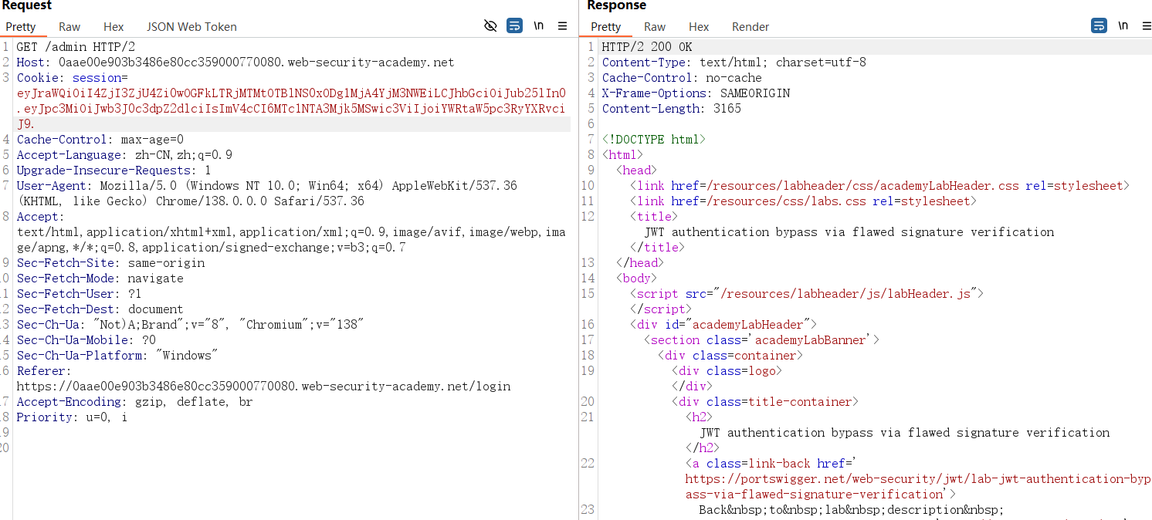This screenshot has height=520, width=1152.
Task: Open the Render tab in Response panel
Action: pyautogui.click(x=750, y=27)
